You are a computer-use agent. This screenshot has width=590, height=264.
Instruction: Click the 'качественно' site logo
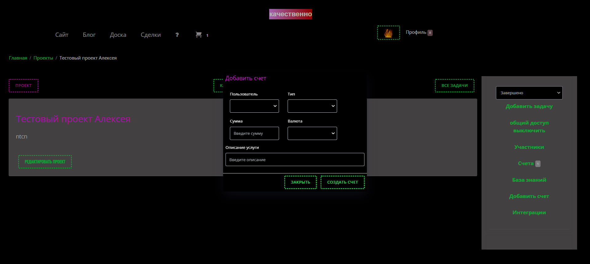click(290, 14)
